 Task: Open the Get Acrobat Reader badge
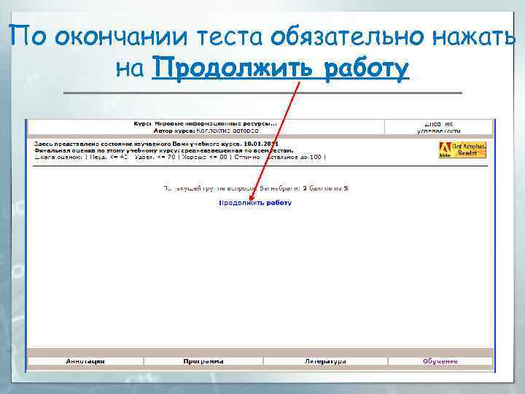point(462,150)
